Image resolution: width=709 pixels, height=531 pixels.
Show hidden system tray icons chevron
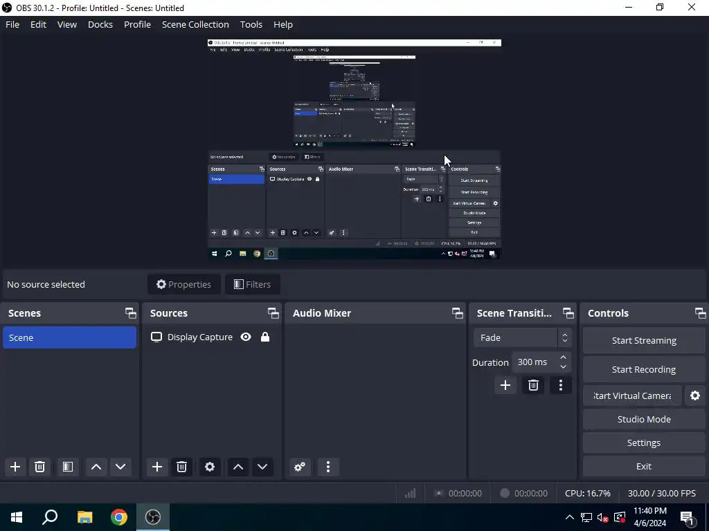tap(570, 517)
